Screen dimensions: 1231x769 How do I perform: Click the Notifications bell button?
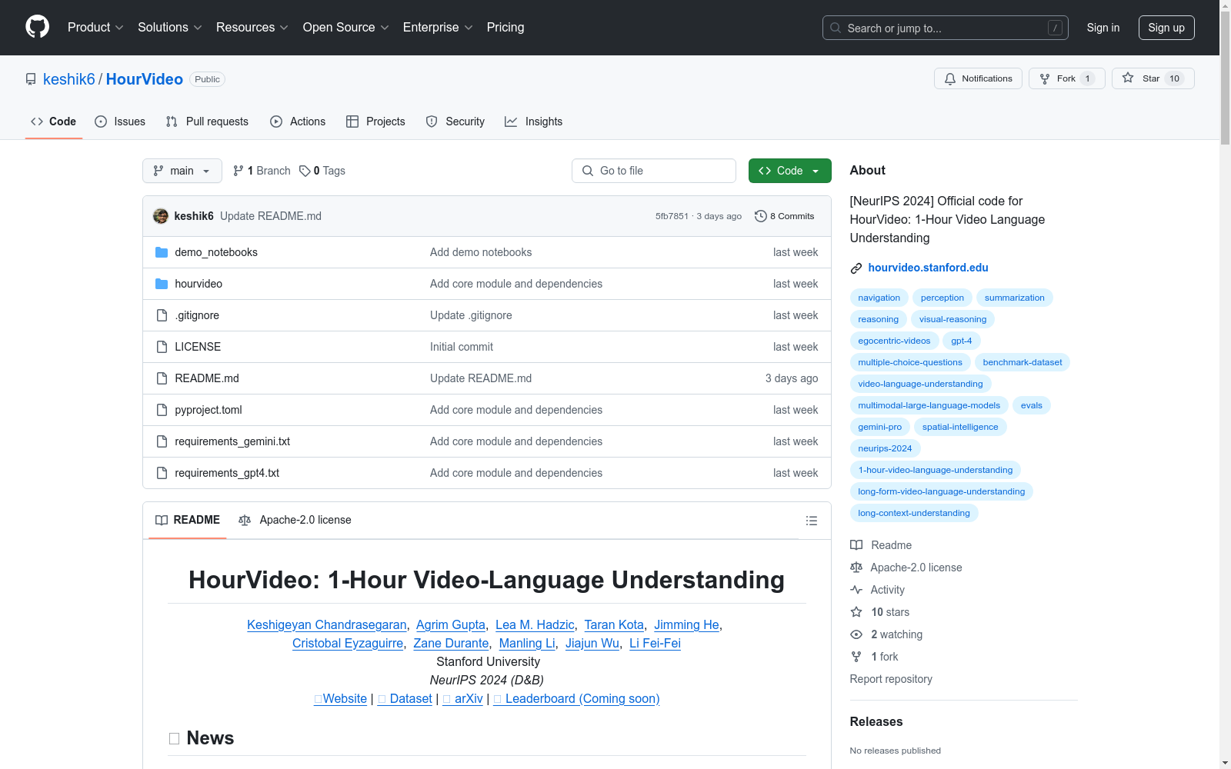pos(978,78)
